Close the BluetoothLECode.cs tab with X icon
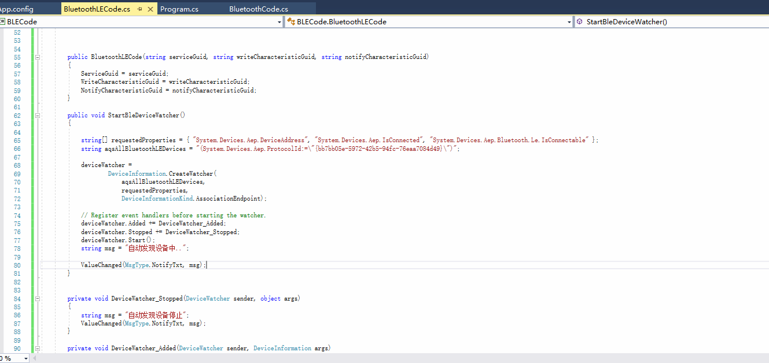Image resolution: width=769 pixels, height=363 pixels. tap(151, 9)
